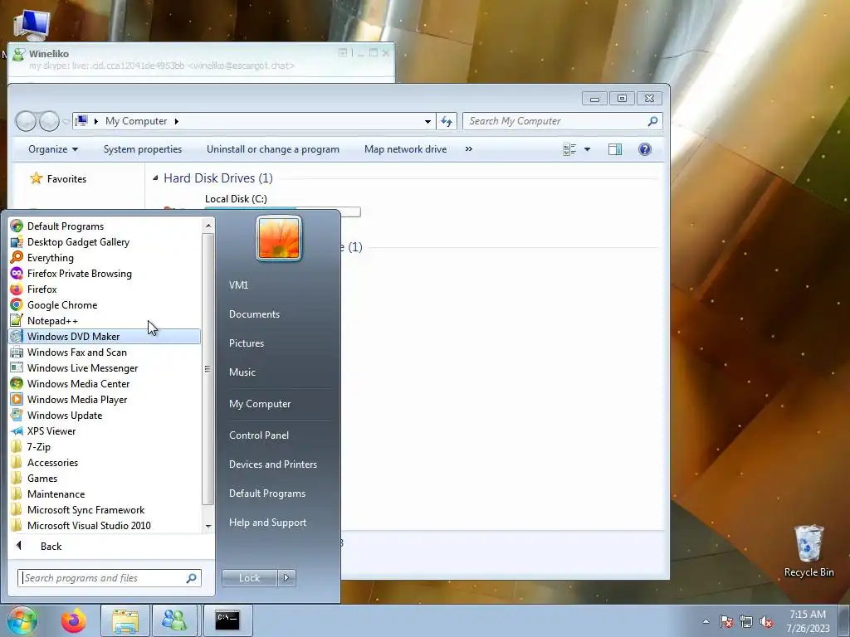This screenshot has height=637, width=850.
Task: Expand the Microsoft Sync Framework folder
Action: (x=105, y=510)
